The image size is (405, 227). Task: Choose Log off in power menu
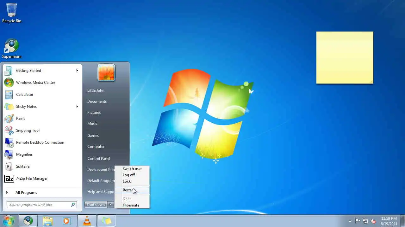(132, 175)
